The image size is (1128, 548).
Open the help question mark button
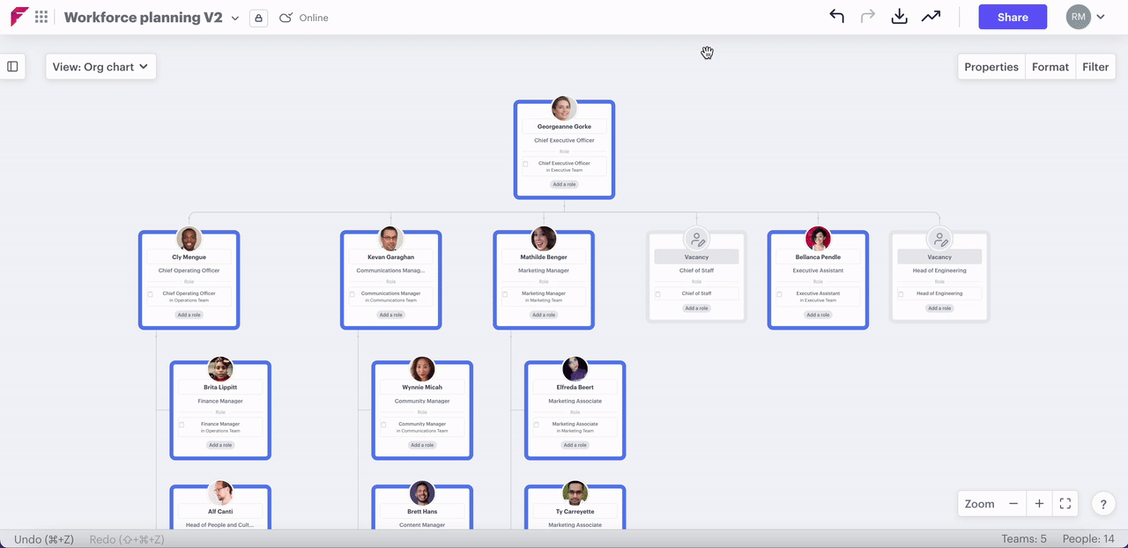click(1104, 504)
